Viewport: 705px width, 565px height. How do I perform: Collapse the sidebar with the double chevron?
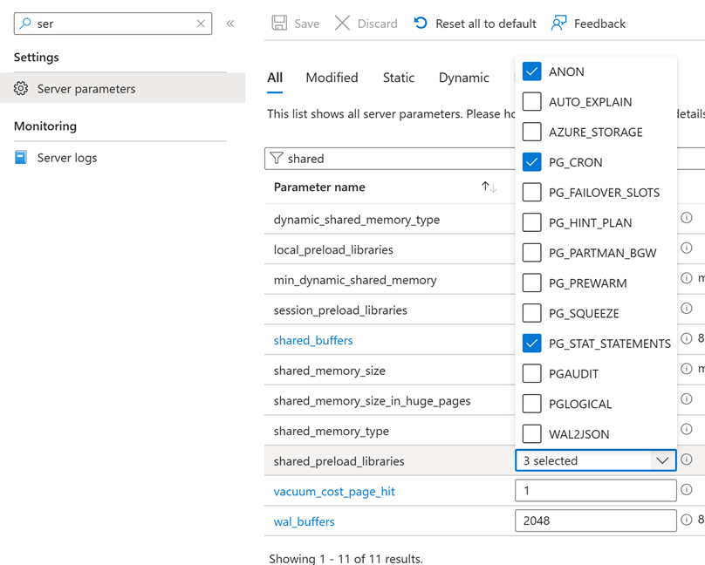[230, 24]
